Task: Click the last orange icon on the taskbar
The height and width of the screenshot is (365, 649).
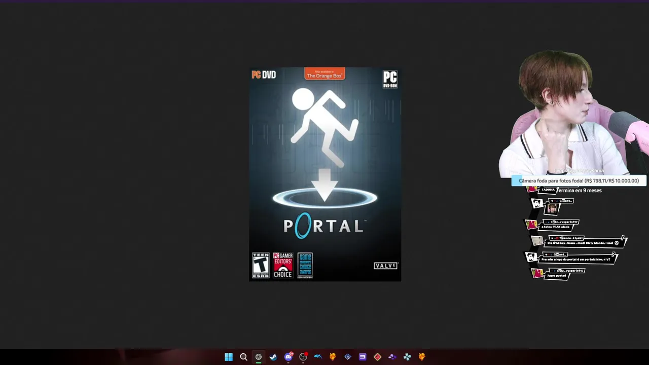Action: tap(422, 357)
